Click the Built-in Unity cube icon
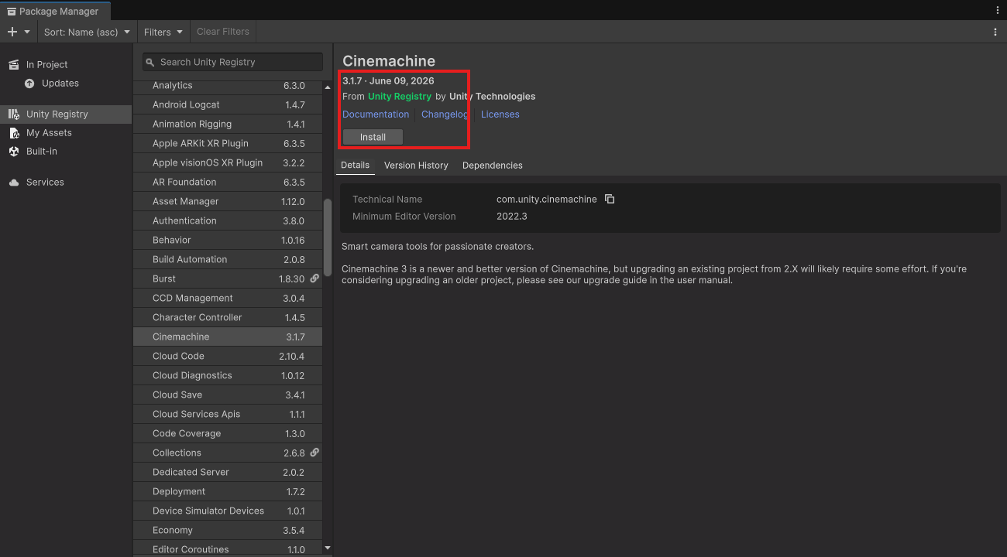 click(13, 151)
